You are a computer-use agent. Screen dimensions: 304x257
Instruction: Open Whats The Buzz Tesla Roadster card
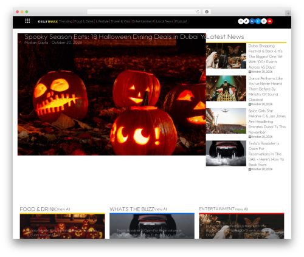tap(152, 226)
